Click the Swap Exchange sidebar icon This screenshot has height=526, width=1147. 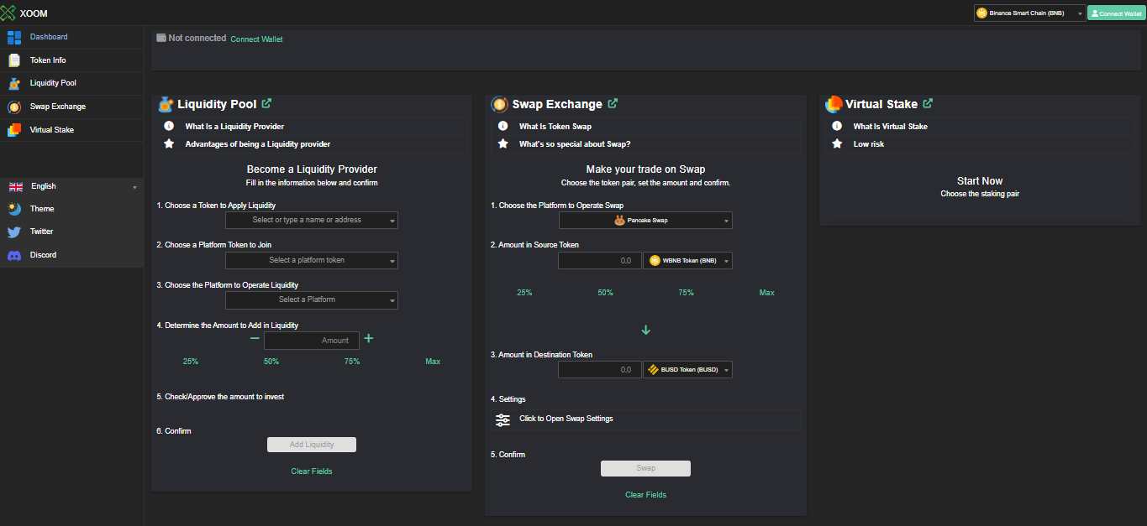[14, 107]
